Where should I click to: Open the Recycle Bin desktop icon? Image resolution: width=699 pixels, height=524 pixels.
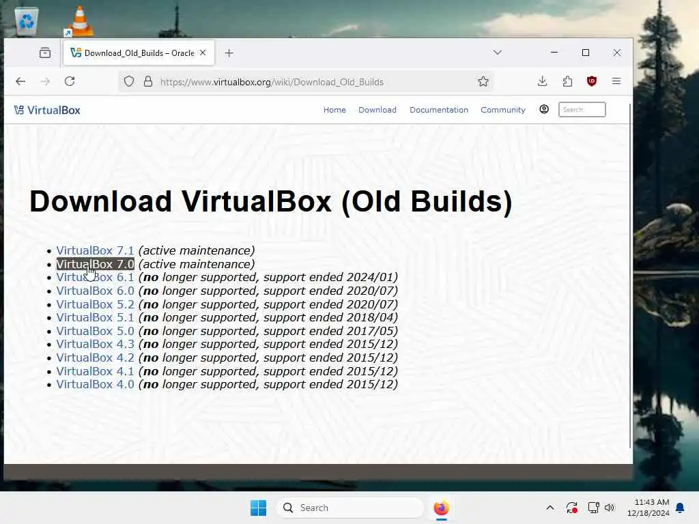(27, 20)
